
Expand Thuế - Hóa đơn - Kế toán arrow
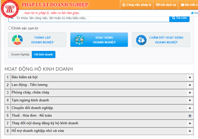click(190, 116)
